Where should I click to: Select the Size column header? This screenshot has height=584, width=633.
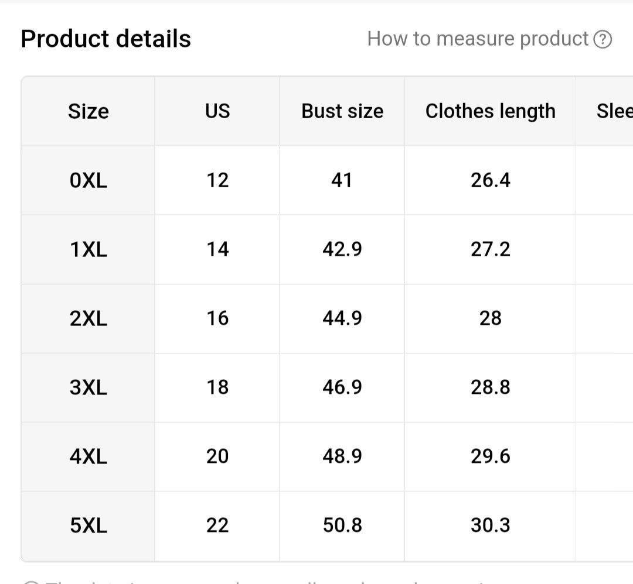[88, 111]
